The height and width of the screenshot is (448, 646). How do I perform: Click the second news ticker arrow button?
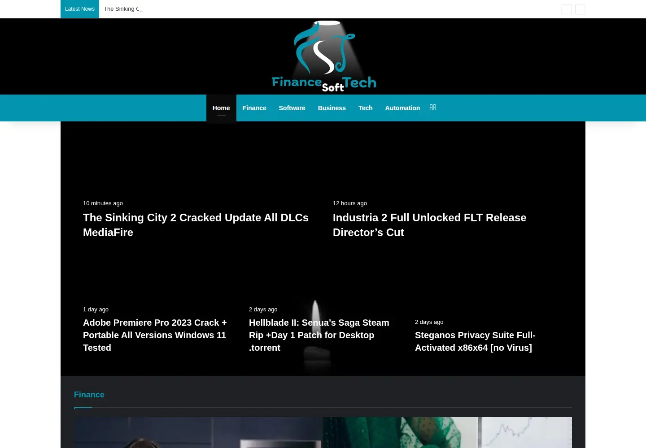[x=580, y=9]
